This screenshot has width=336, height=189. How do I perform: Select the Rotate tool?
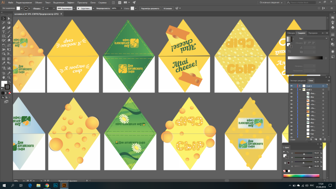4,45
